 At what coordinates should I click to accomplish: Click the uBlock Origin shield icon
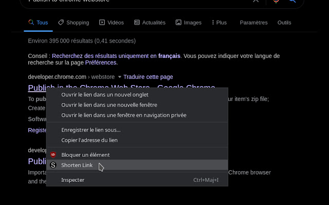click(x=53, y=155)
